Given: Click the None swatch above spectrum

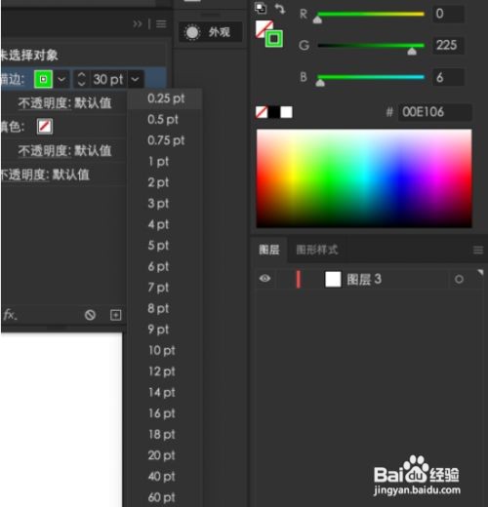Looking at the screenshot, I should click(262, 112).
